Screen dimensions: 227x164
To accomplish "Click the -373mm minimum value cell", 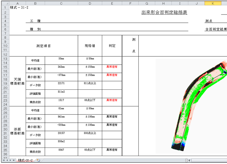I will (61, 77).
